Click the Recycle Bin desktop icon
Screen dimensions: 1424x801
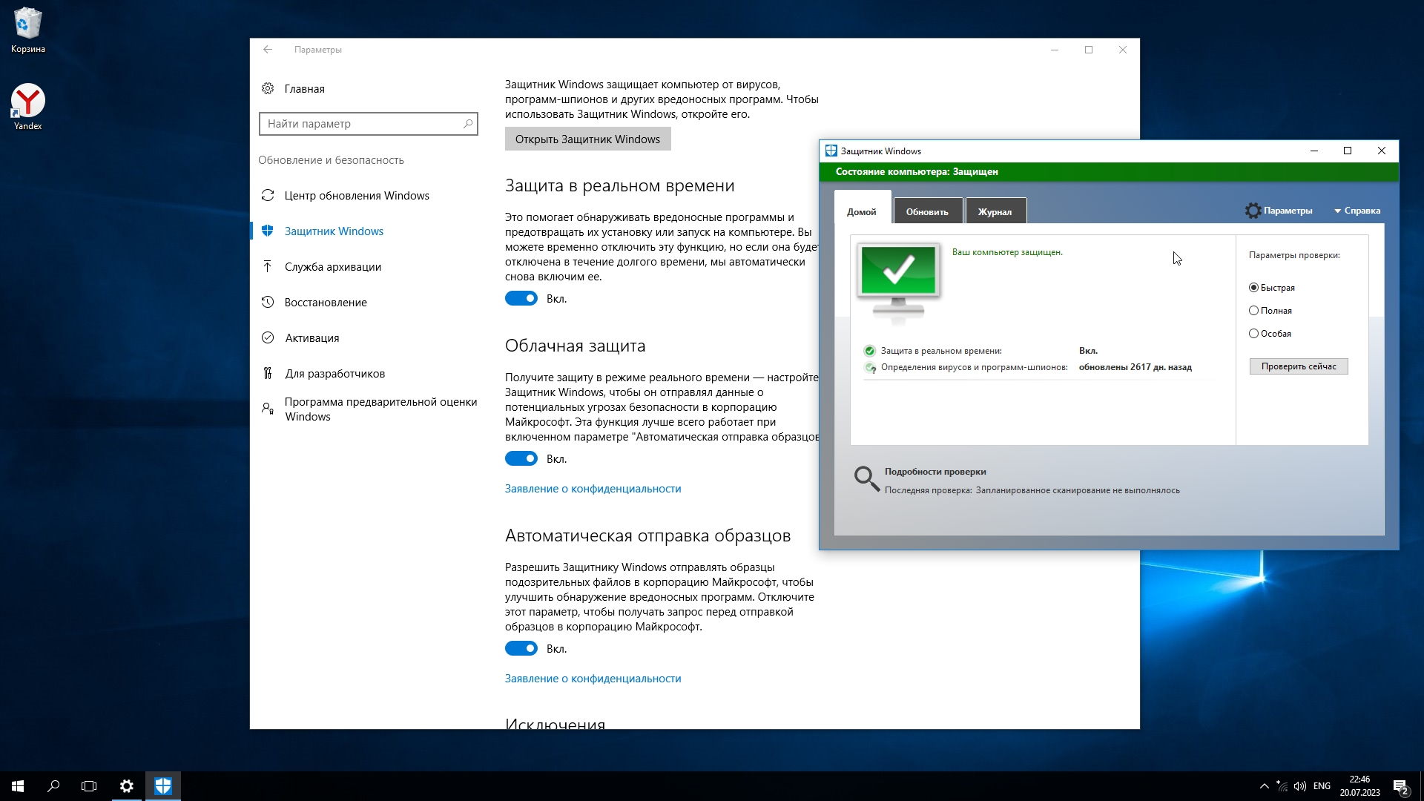(x=28, y=24)
